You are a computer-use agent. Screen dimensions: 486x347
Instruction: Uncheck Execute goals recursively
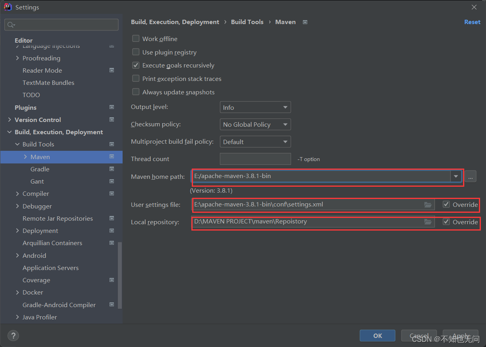136,65
